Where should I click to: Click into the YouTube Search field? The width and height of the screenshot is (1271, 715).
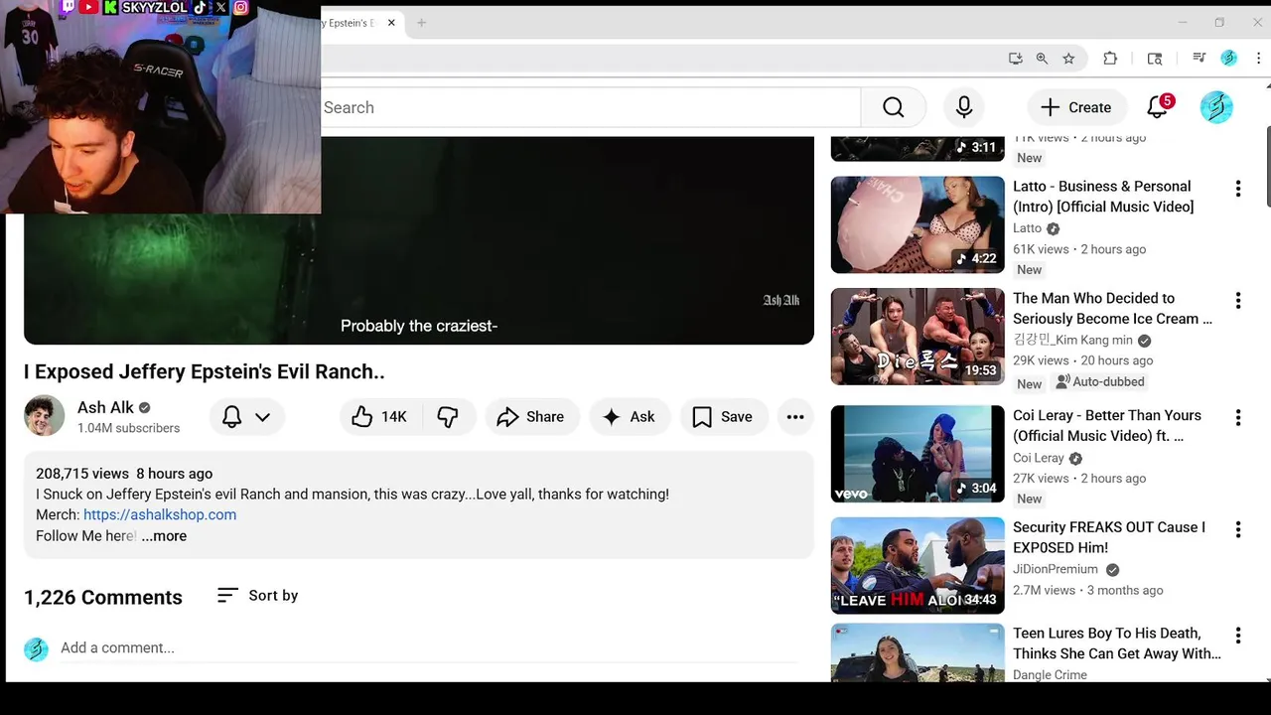[x=591, y=107]
